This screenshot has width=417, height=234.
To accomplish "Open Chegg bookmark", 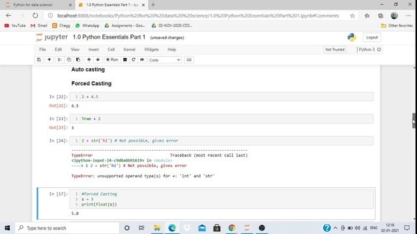I will tap(61, 25).
